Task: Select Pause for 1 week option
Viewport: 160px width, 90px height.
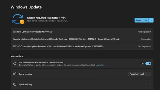Action: pyautogui.click(x=137, y=74)
